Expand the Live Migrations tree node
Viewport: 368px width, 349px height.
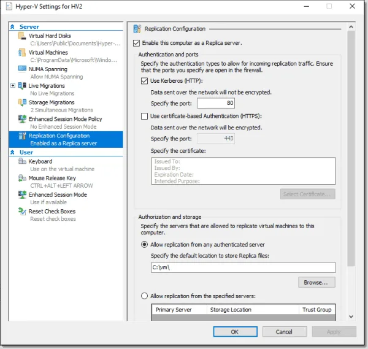(13, 85)
